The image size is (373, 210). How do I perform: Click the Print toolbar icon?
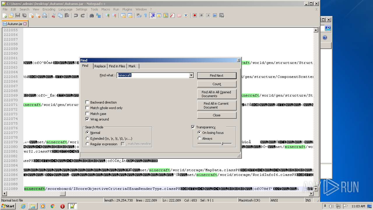pos(45,15)
